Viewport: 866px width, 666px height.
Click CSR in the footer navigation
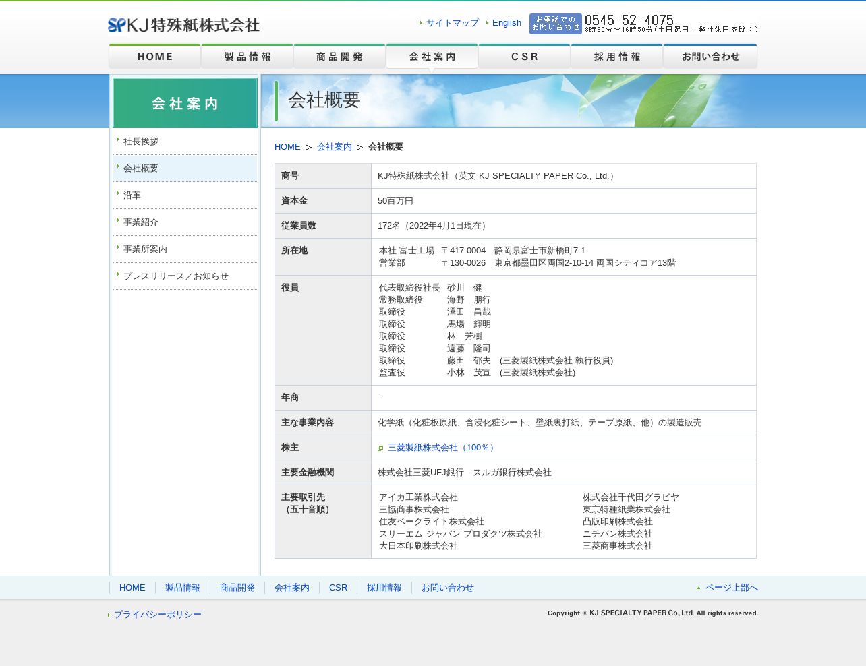pos(339,588)
